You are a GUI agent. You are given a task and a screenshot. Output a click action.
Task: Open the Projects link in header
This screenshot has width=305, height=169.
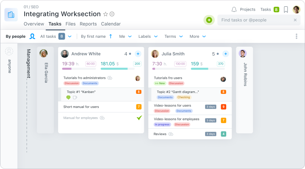pos(248,9)
